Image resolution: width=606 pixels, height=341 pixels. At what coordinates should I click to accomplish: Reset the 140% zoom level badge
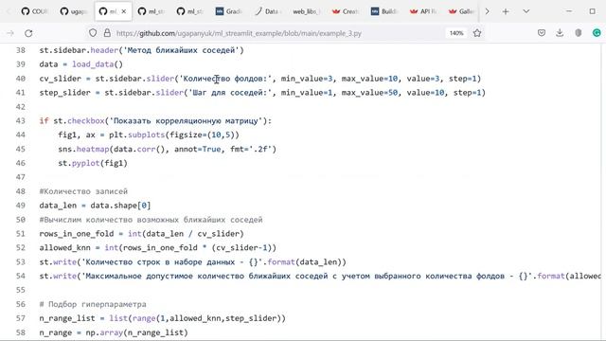click(456, 33)
